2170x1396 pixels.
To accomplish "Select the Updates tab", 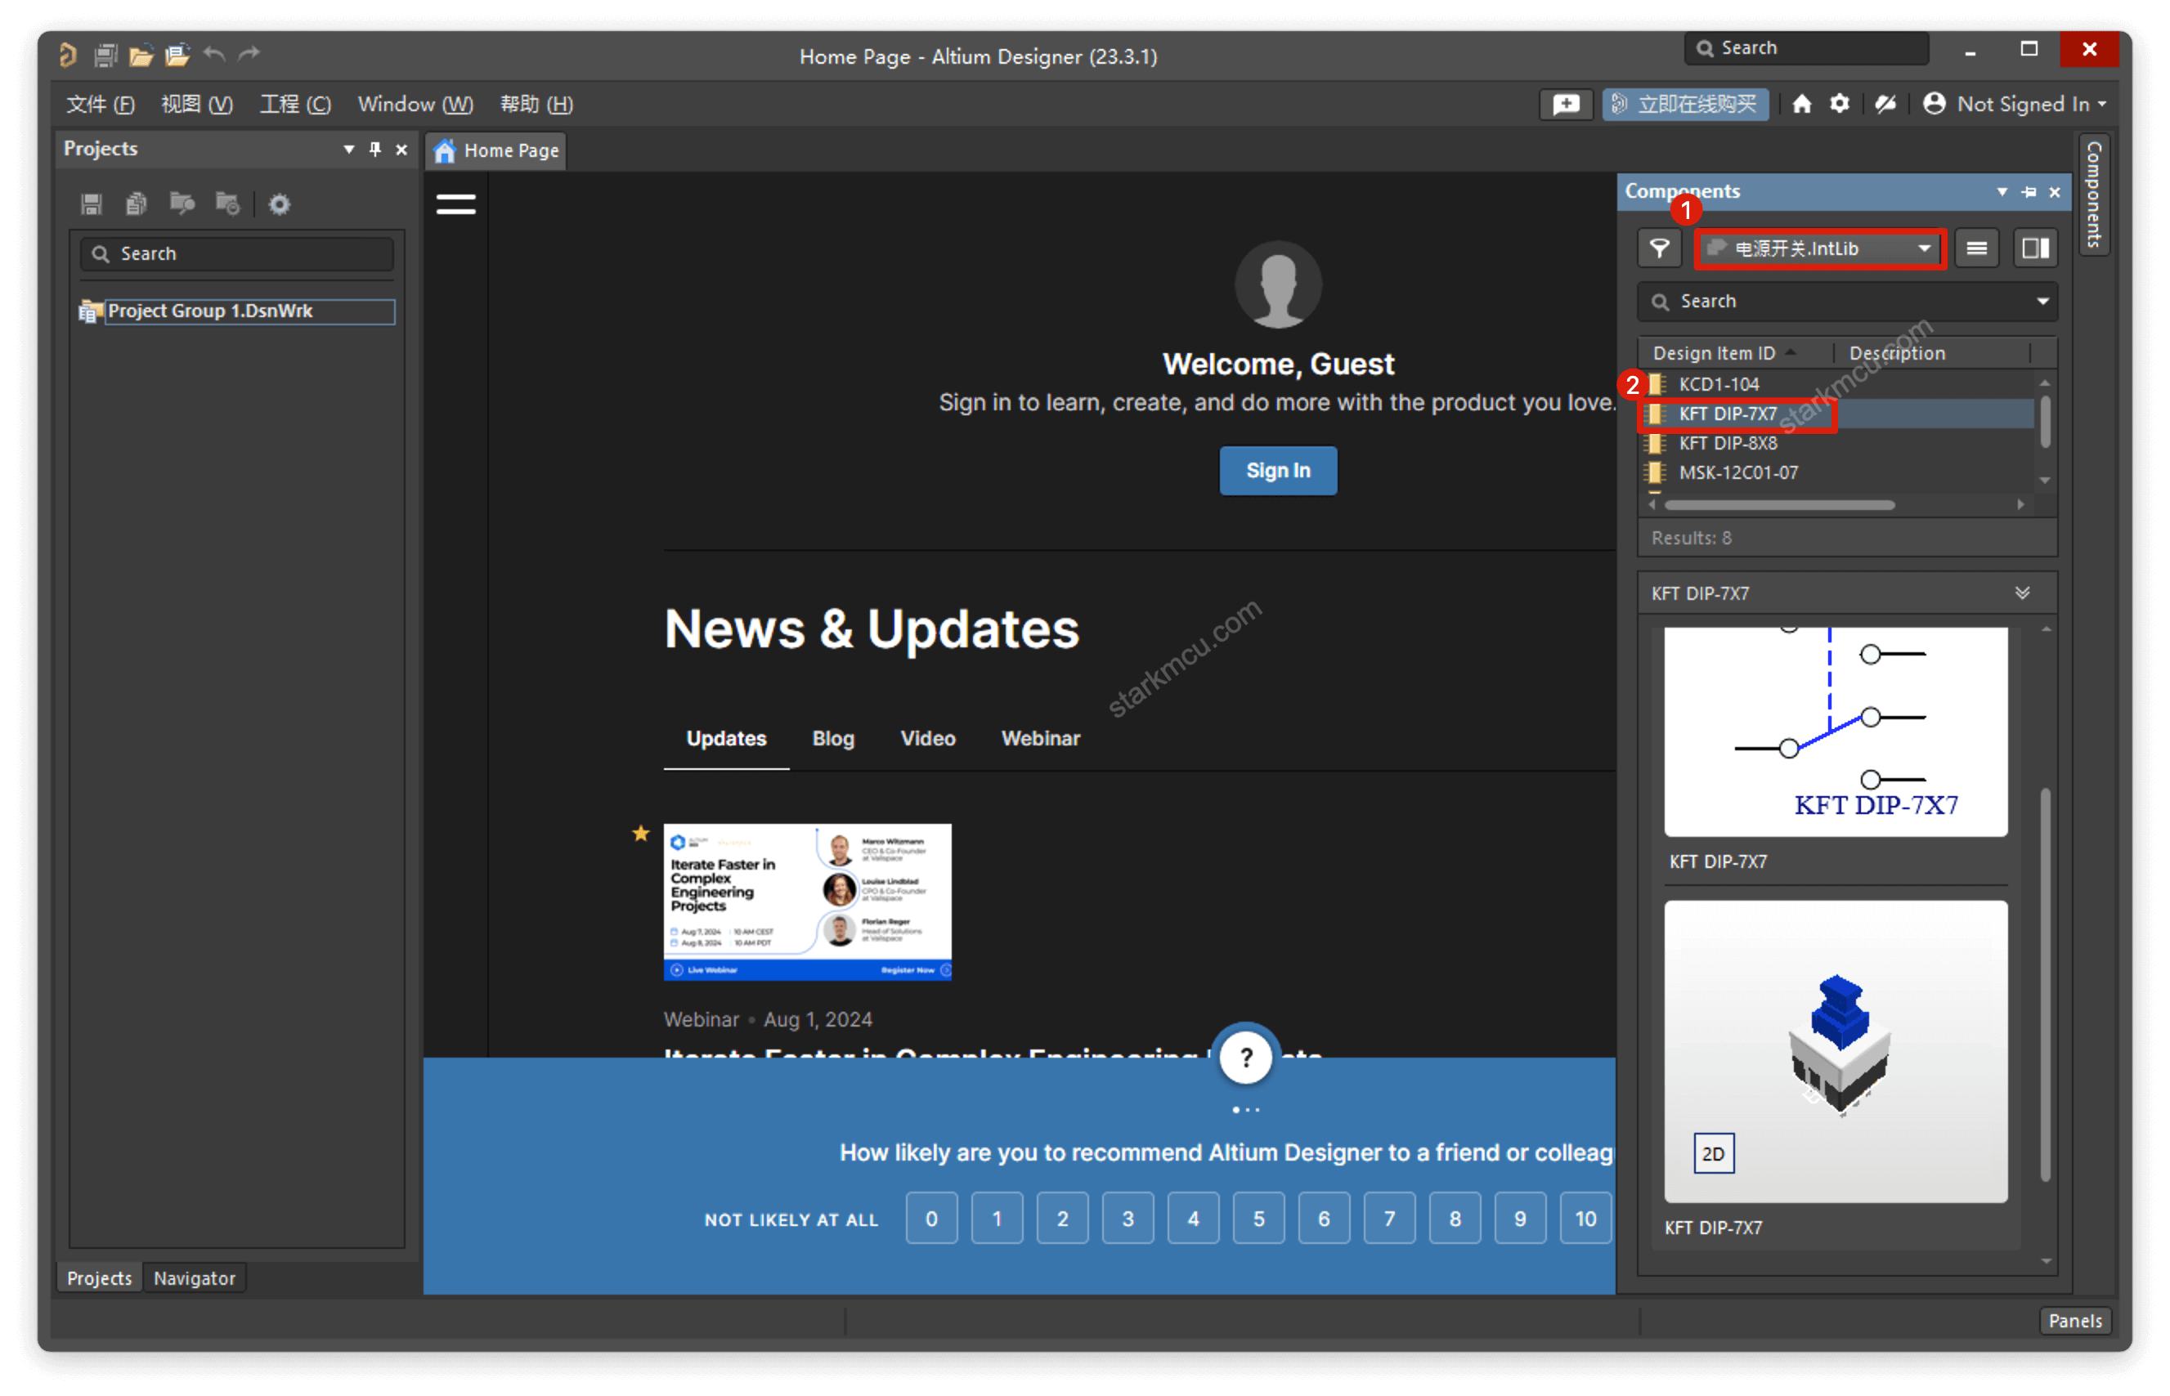I will [725, 738].
